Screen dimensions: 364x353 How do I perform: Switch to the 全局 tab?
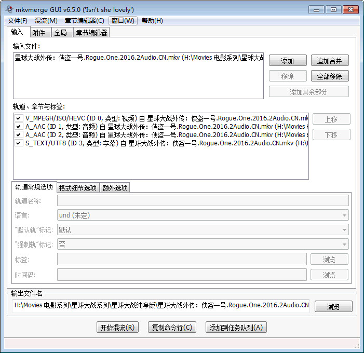point(60,33)
